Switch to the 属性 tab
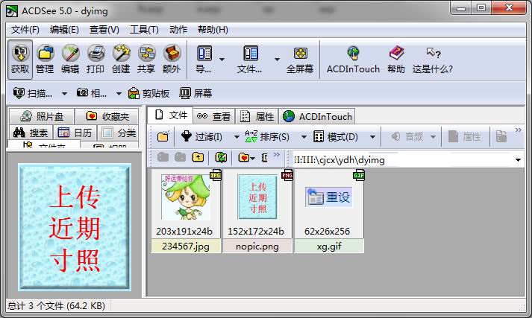The height and width of the screenshot is (318, 532). pyautogui.click(x=257, y=116)
